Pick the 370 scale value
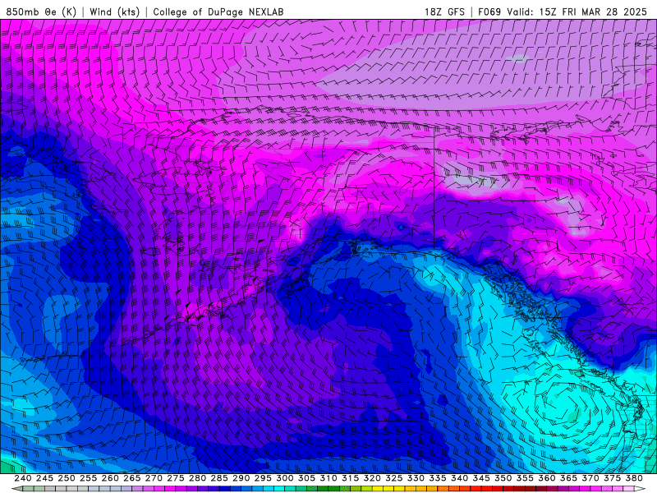This screenshot has height=493, width=657. point(590,478)
